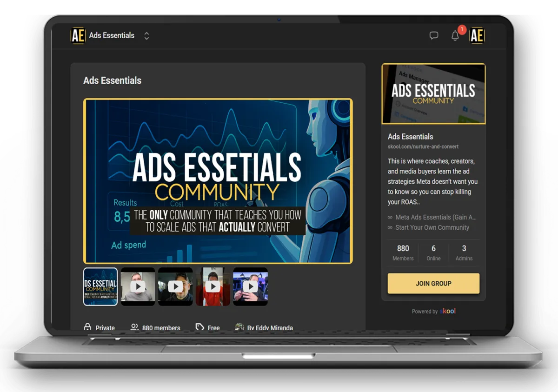
Task: Click the link icon beside Start Your Own Community
Action: 390,227
